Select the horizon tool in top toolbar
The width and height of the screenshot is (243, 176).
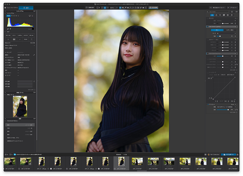point(128,8)
